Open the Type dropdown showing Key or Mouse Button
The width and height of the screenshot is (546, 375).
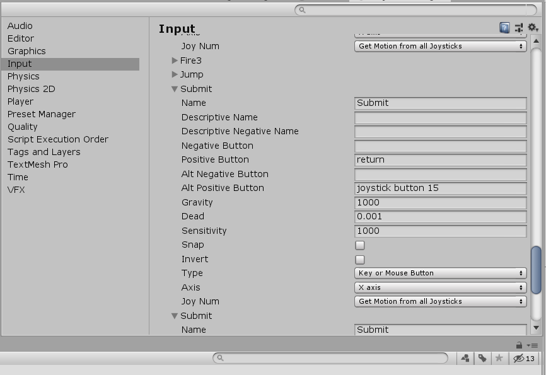point(440,273)
